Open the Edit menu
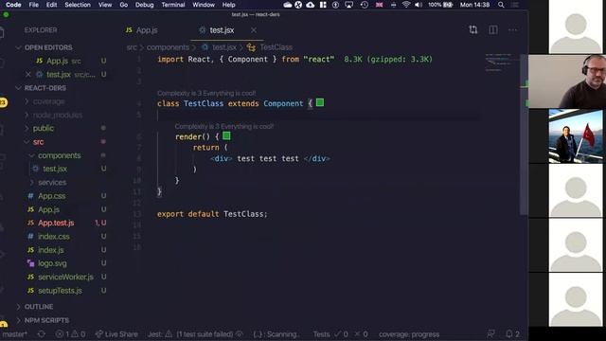 pos(51,5)
